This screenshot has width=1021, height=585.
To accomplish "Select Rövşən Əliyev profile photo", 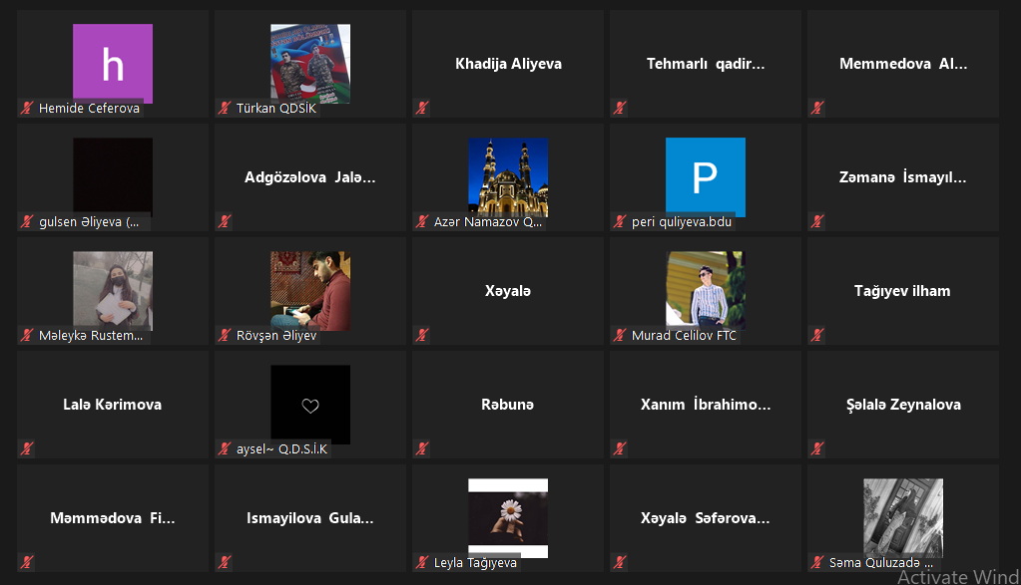I will [310, 291].
